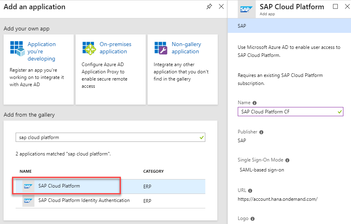
Task: Choose the Non-gallery application tile icon
Action: pyautogui.click(x=160, y=48)
